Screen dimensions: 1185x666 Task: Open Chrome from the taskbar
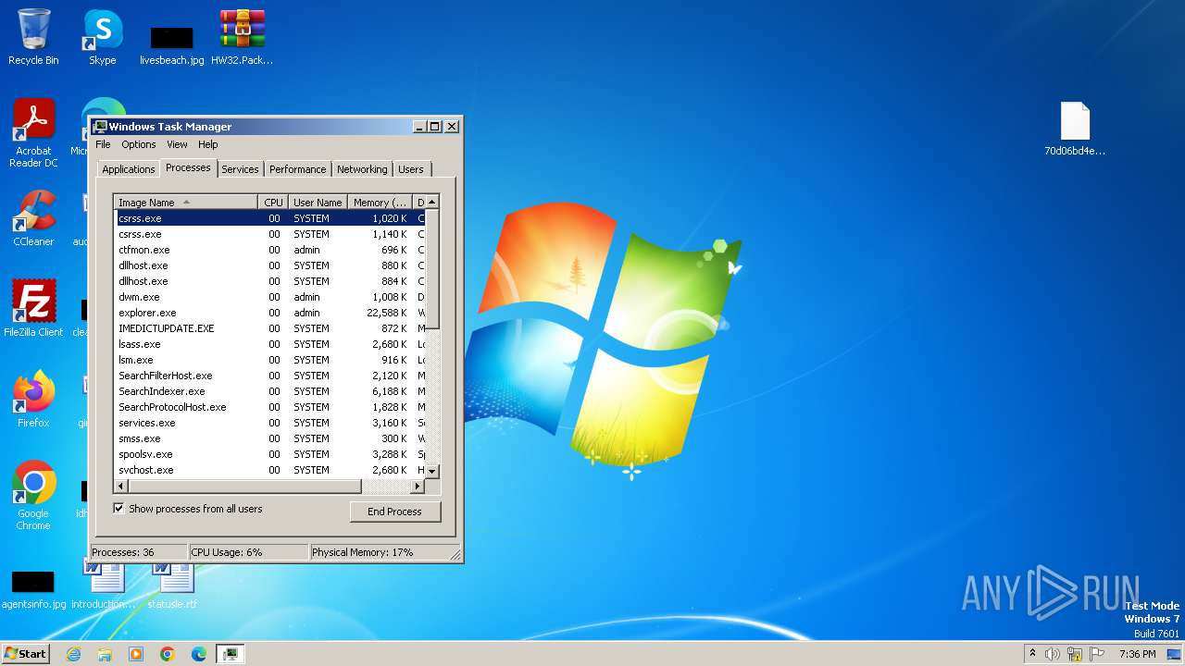pos(168,654)
